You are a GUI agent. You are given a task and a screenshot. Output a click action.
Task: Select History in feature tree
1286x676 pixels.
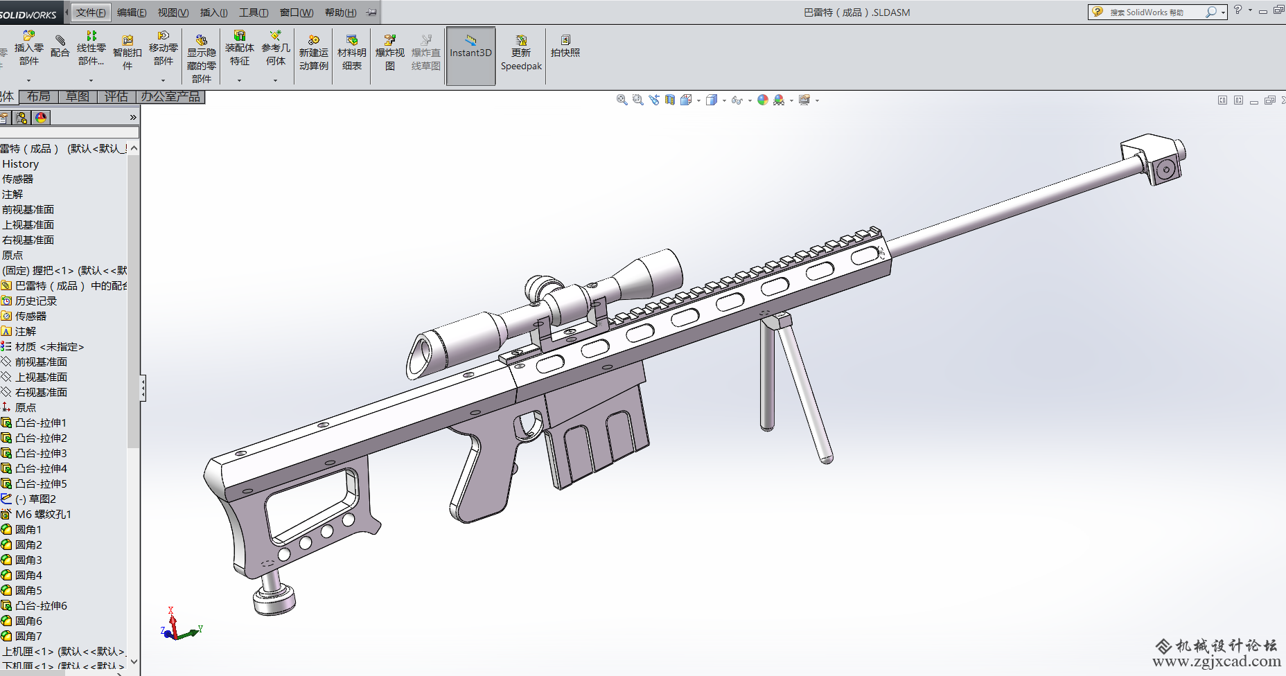pos(20,164)
